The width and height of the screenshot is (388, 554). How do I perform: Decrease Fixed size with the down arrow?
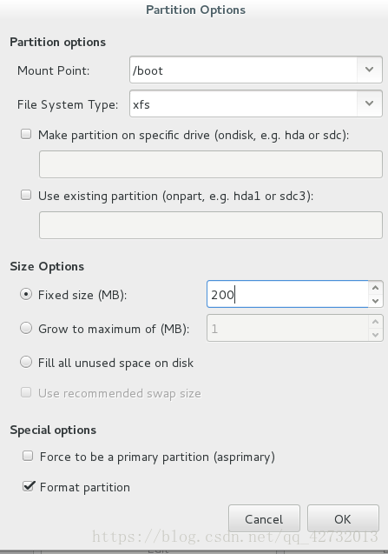tap(375, 301)
